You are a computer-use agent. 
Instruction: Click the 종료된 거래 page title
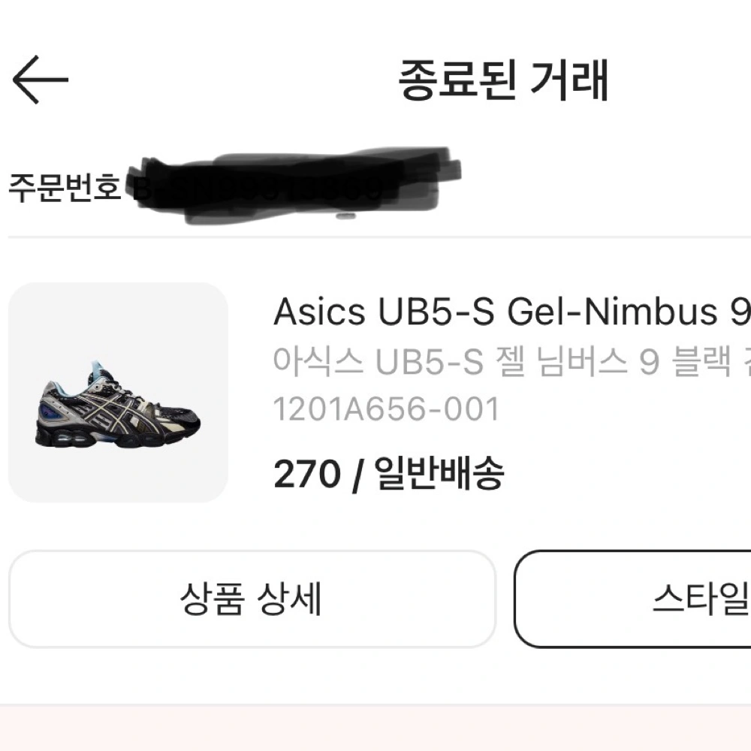[x=502, y=80]
